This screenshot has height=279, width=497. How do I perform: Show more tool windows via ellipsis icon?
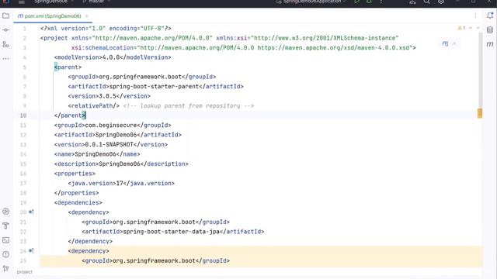click(x=5, y=59)
